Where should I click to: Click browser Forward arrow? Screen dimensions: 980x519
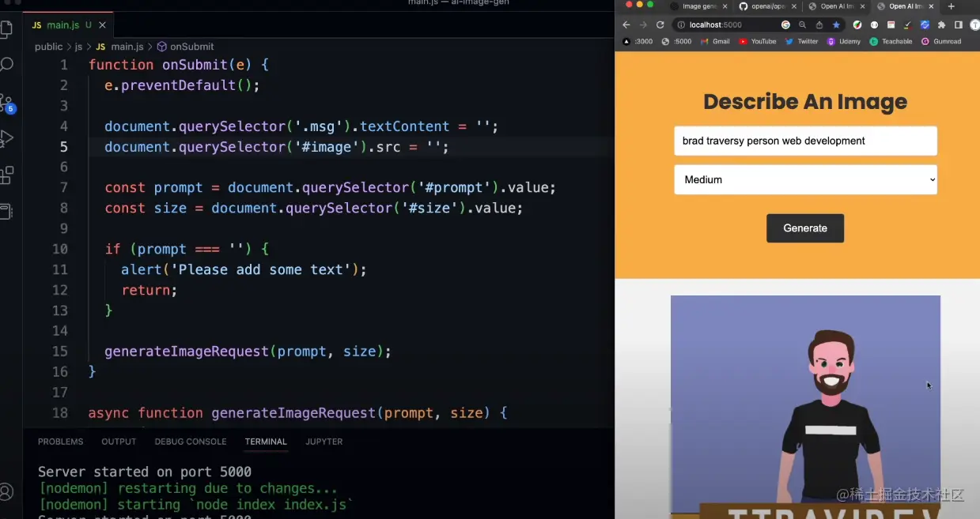(x=643, y=24)
